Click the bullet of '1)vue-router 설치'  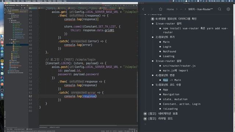tap(153, 23)
